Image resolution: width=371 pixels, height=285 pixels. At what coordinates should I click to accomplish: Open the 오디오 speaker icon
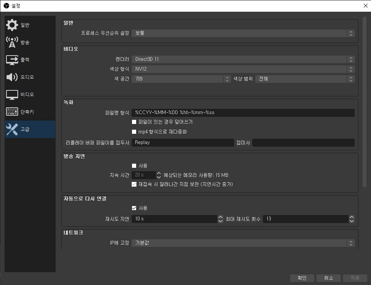point(12,77)
